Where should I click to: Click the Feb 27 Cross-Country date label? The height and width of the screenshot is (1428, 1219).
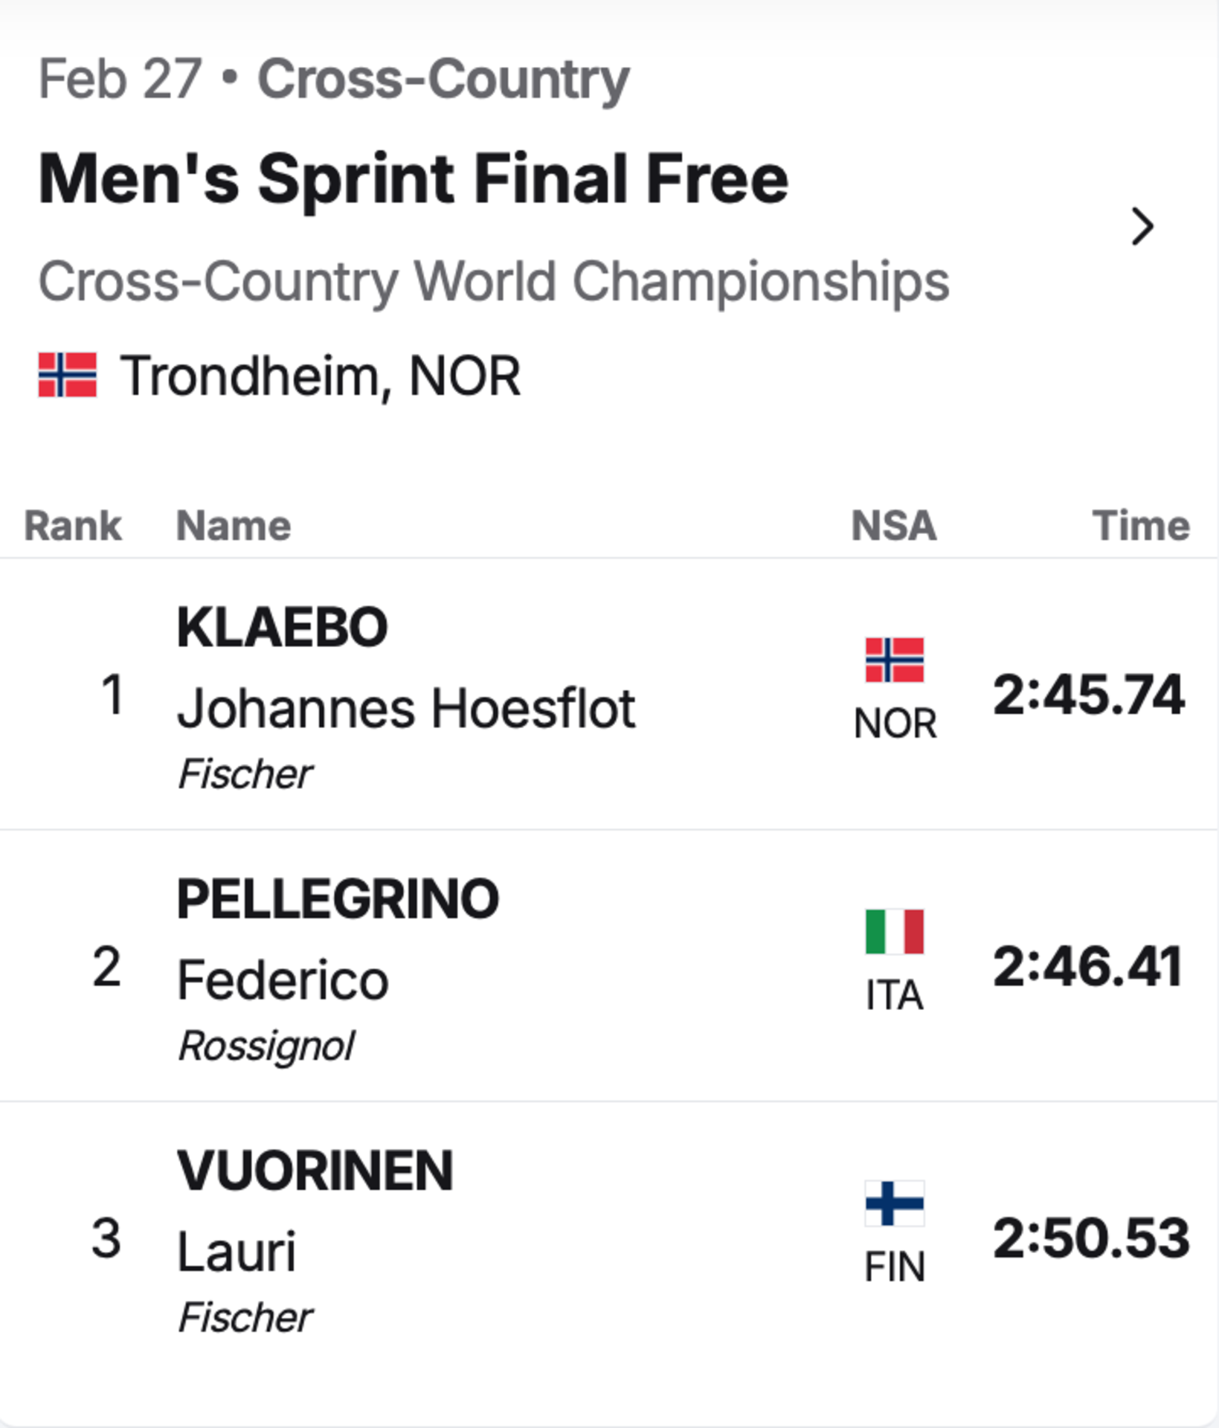click(334, 80)
